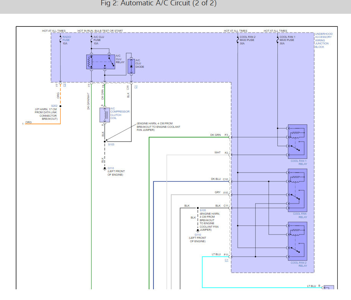The image size is (351, 300).
Task: Click the 'COOL FAN 2 MAXI FUSE 30A' label
Action: (x=248, y=40)
